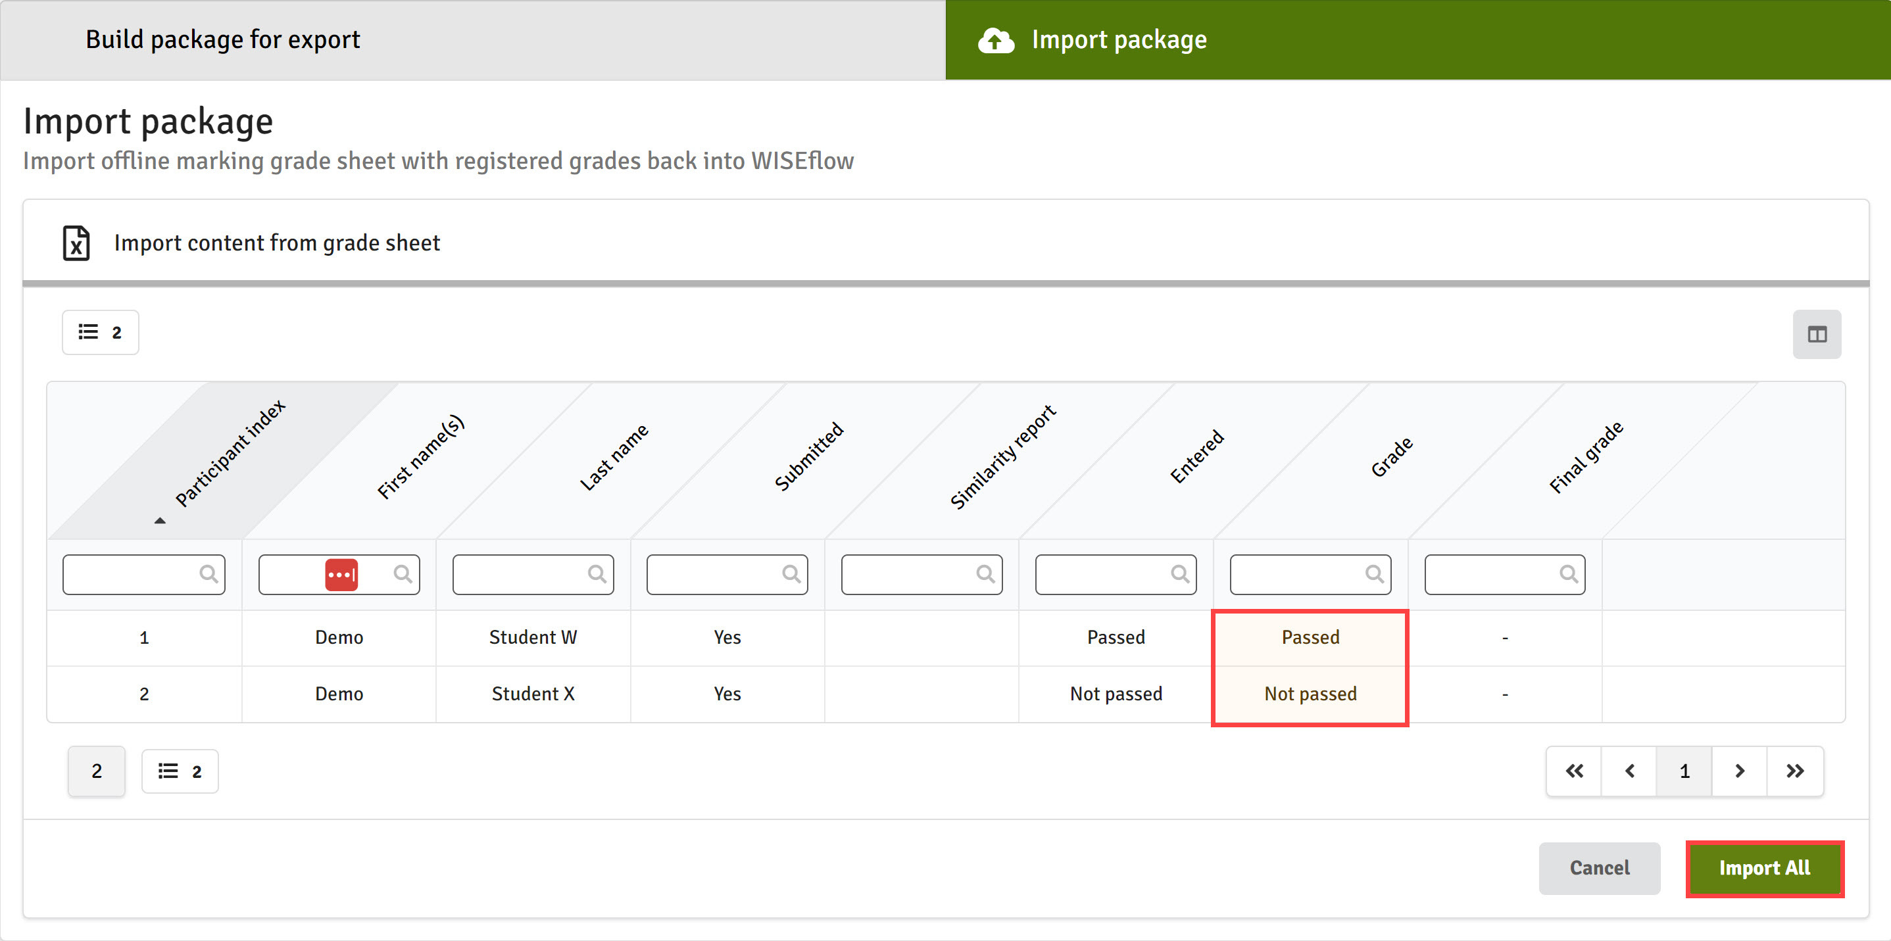The width and height of the screenshot is (1891, 941).
Task: Go to previous page
Action: 1629,771
